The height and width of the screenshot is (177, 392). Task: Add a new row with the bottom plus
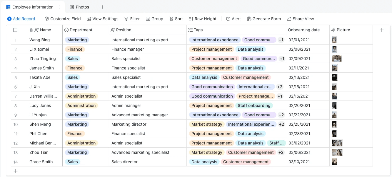[x=15, y=171]
